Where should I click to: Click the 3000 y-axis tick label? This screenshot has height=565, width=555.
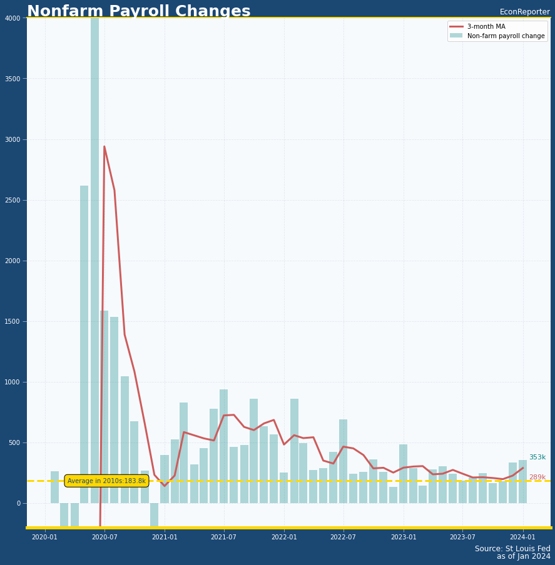[x=13, y=139]
